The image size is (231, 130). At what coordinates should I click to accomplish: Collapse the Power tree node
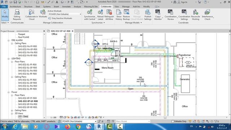9,92
